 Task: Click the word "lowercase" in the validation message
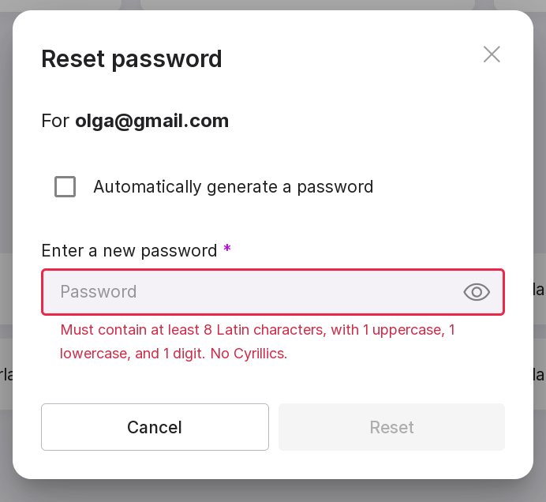click(93, 354)
